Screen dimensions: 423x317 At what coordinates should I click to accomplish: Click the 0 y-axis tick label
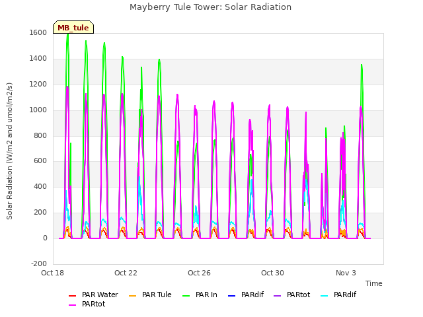[45, 238]
